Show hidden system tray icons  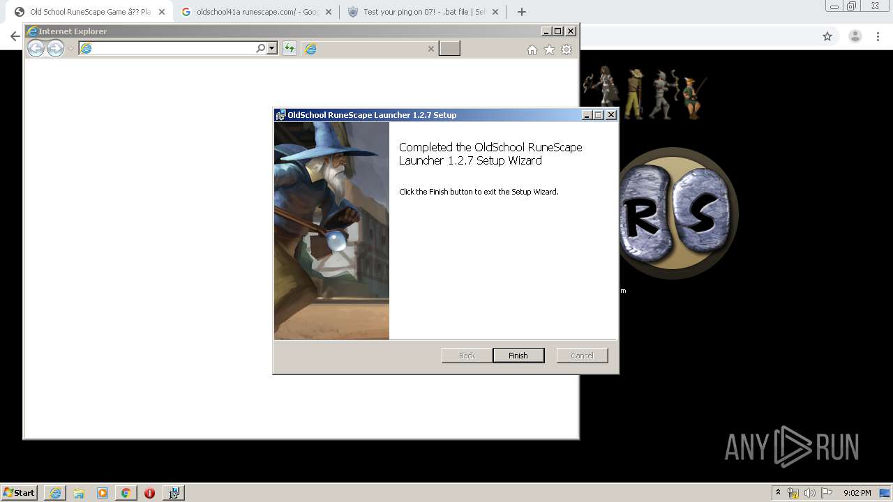click(x=778, y=493)
